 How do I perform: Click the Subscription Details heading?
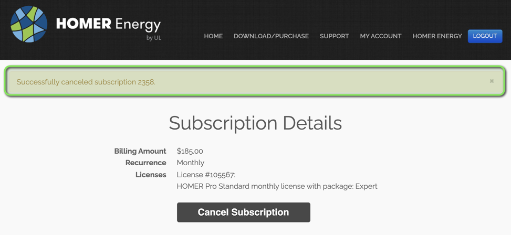tap(255, 123)
